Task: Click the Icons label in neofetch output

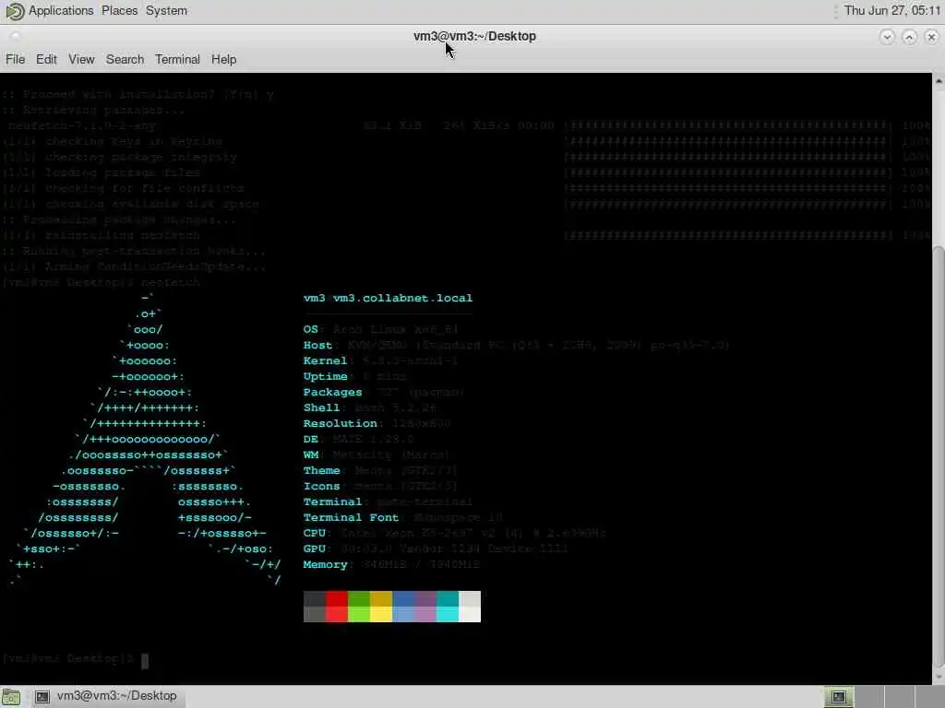Action: click(x=321, y=486)
